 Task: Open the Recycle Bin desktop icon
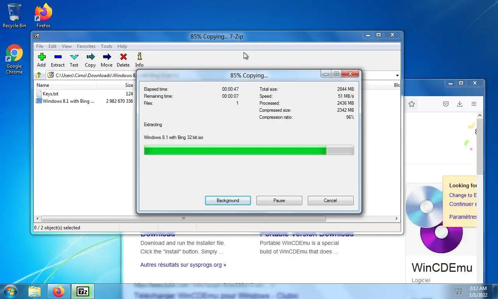14,16
